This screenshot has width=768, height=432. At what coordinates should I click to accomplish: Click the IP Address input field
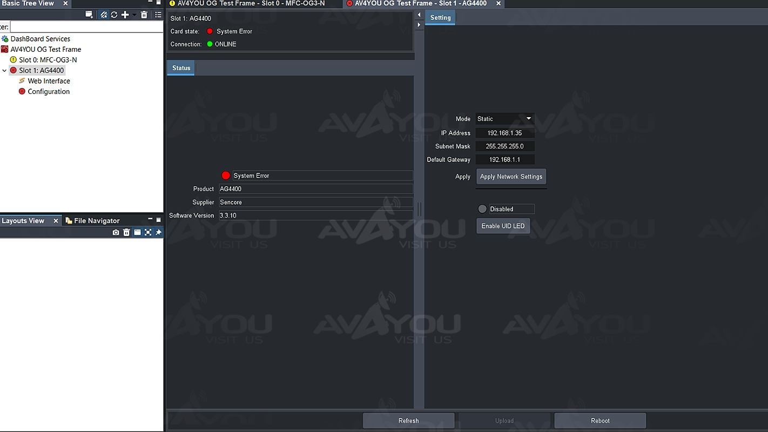(x=504, y=133)
